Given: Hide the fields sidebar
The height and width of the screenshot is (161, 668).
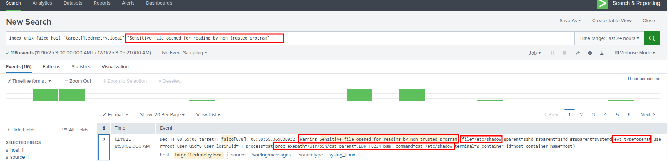Looking at the screenshot, I should (x=21, y=130).
